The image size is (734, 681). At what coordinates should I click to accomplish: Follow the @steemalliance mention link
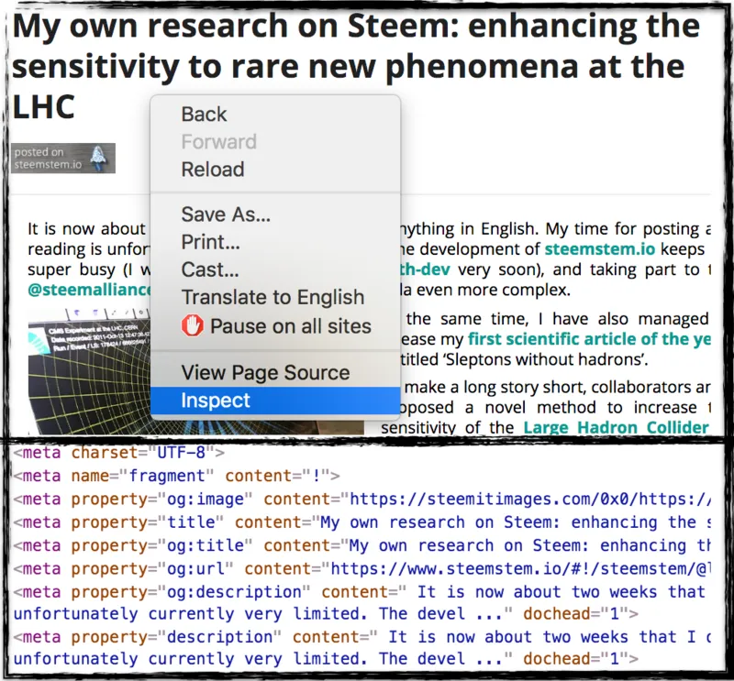coord(89,290)
